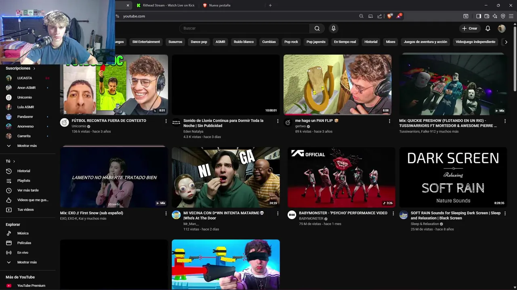Open the MI VECINA thumbnail with NI GA text
This screenshot has height=290, width=517.
226,177
